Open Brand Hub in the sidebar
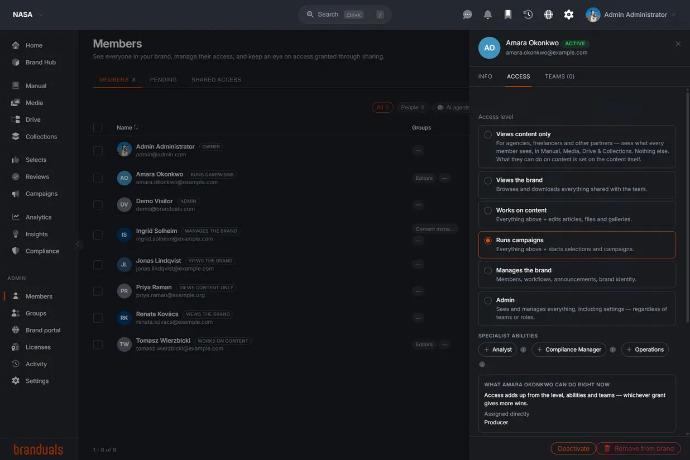Screen dimensions: 690x460 coord(40,62)
